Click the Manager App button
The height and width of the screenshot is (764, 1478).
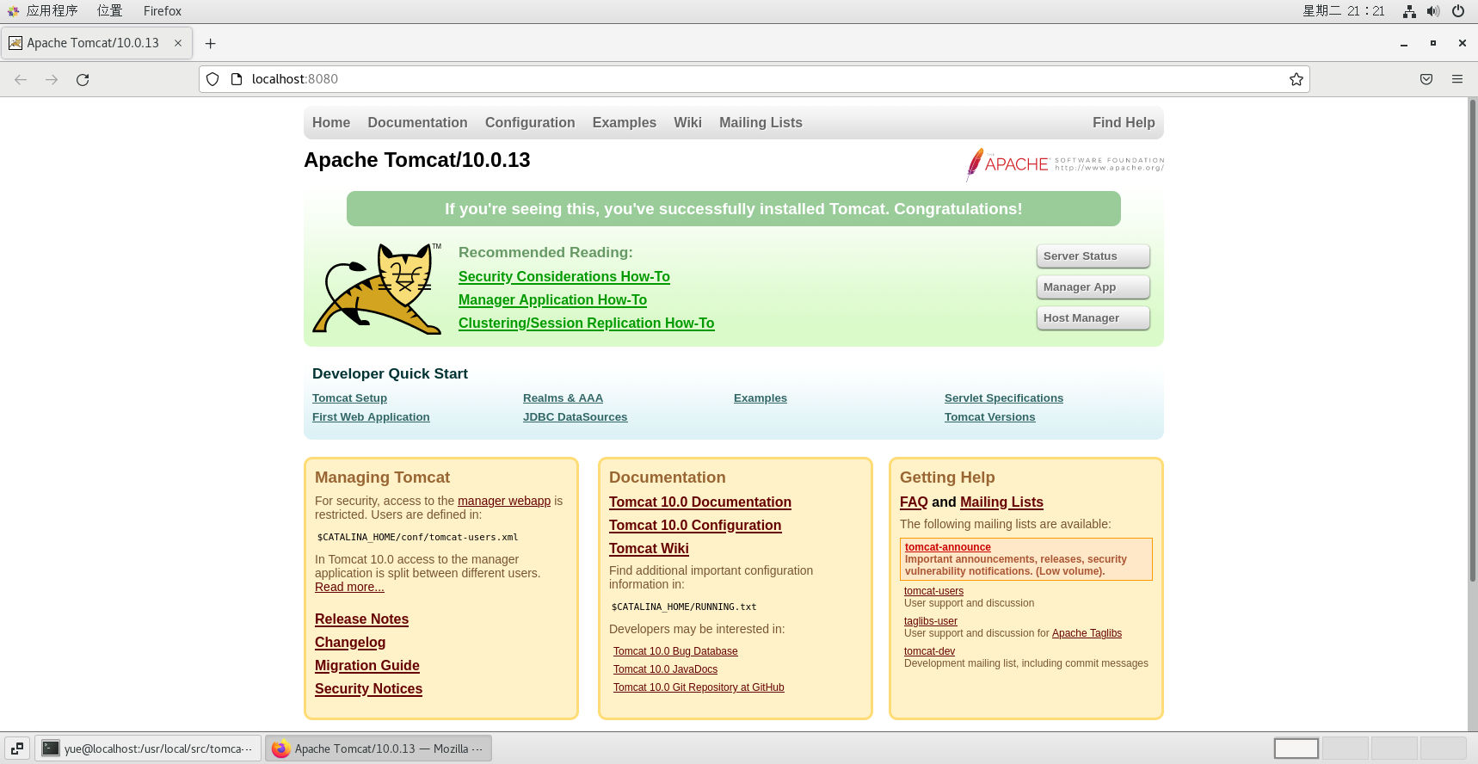[1093, 286]
